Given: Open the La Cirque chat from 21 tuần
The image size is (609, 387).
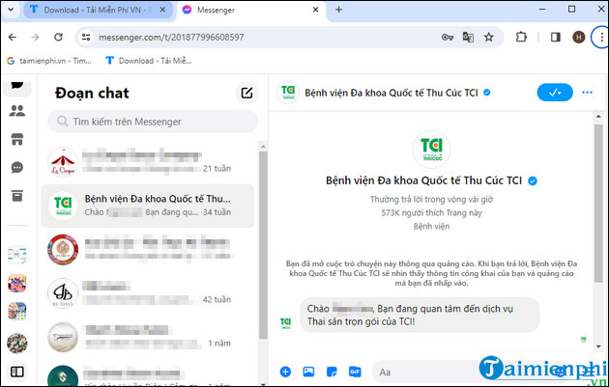Looking at the screenshot, I should [x=148, y=162].
